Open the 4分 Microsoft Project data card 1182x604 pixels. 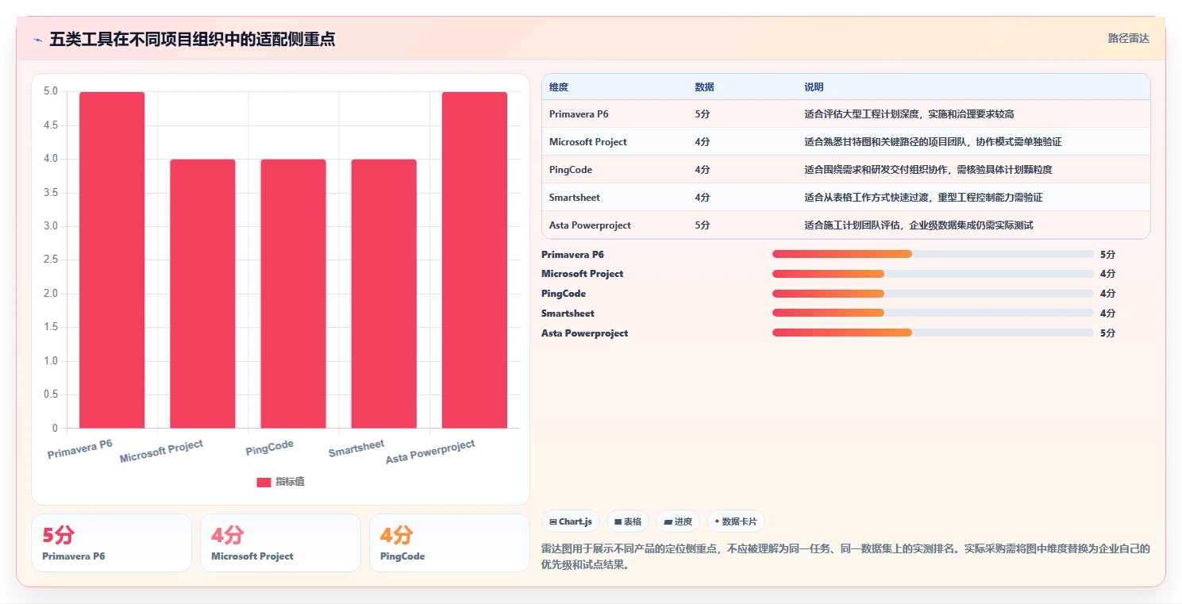[x=280, y=543]
